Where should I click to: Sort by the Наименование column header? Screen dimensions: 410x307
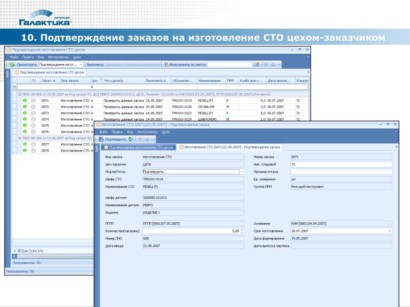211,81
